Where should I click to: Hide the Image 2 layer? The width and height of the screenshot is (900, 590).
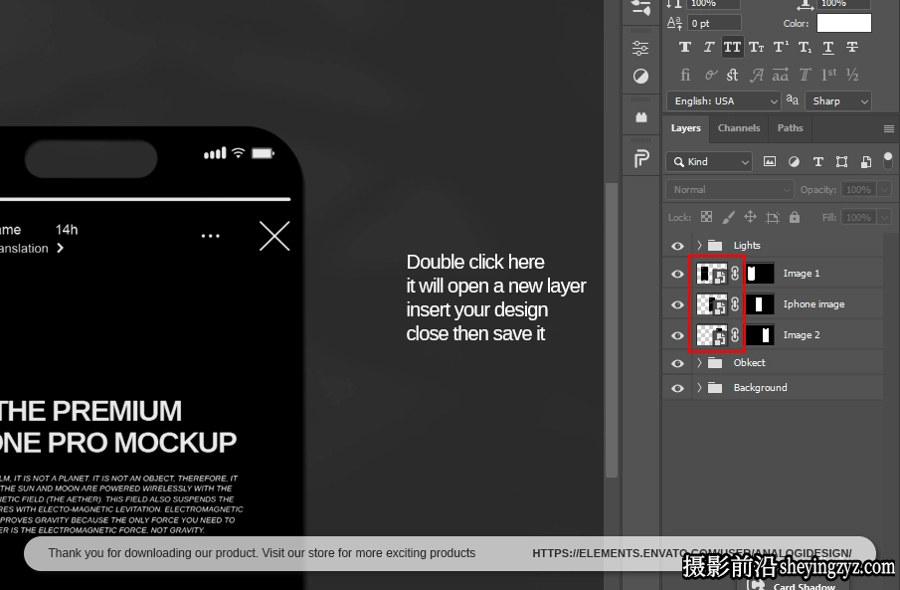click(677, 335)
